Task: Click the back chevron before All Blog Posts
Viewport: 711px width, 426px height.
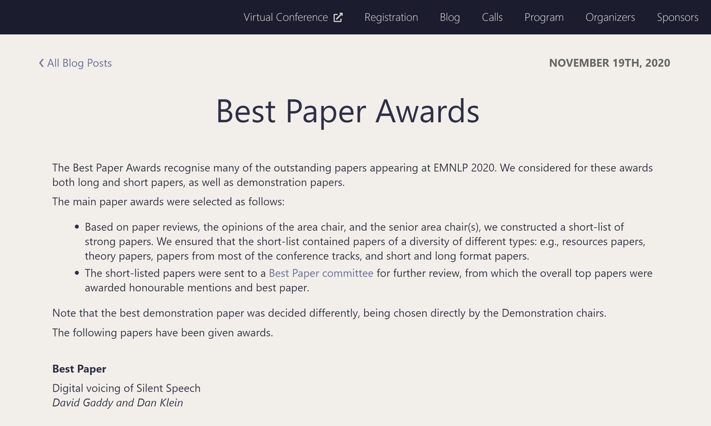Action: tap(41, 63)
